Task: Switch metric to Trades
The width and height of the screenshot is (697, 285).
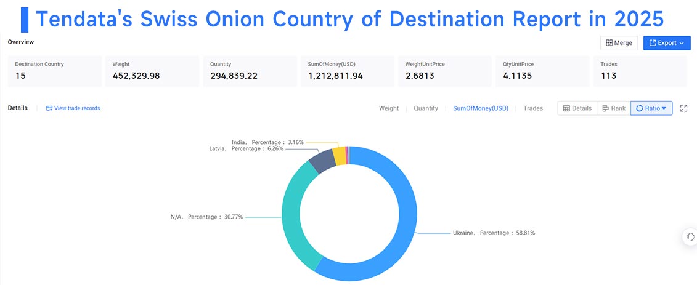Action: [533, 108]
